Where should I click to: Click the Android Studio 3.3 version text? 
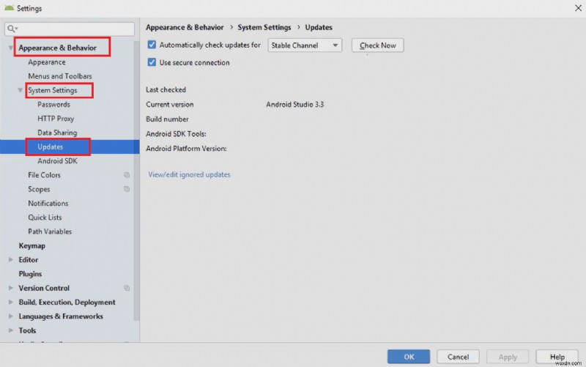pos(295,104)
